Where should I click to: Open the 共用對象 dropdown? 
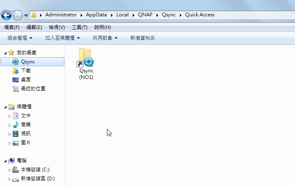click(x=105, y=38)
